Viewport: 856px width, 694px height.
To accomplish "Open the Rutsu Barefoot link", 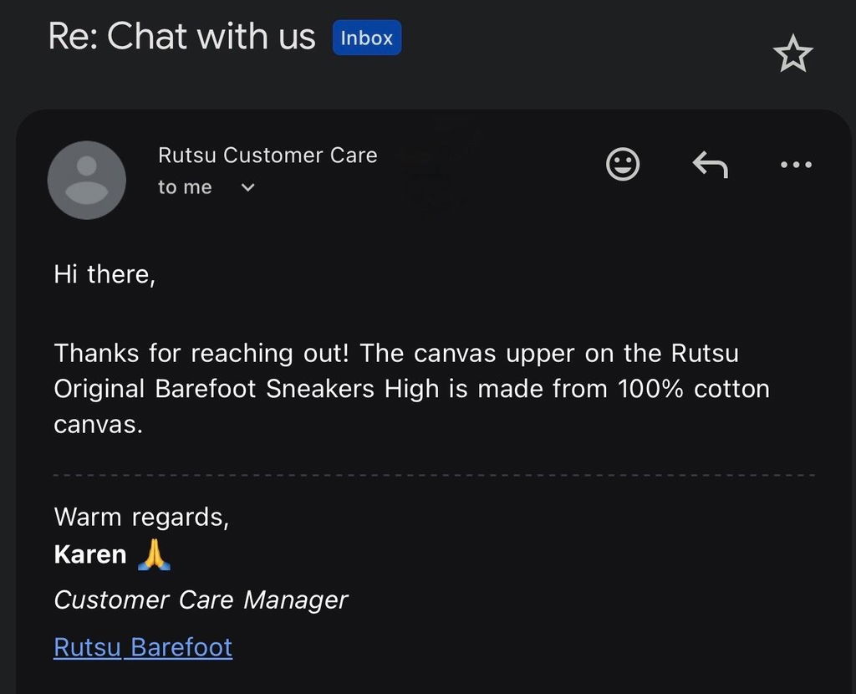I will coord(143,647).
